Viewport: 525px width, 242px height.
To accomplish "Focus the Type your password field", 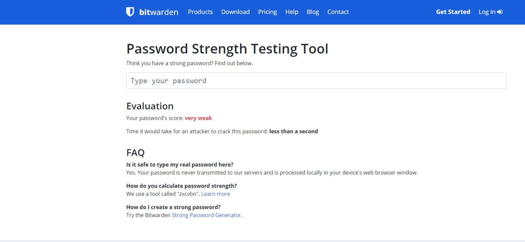I will (316, 80).
